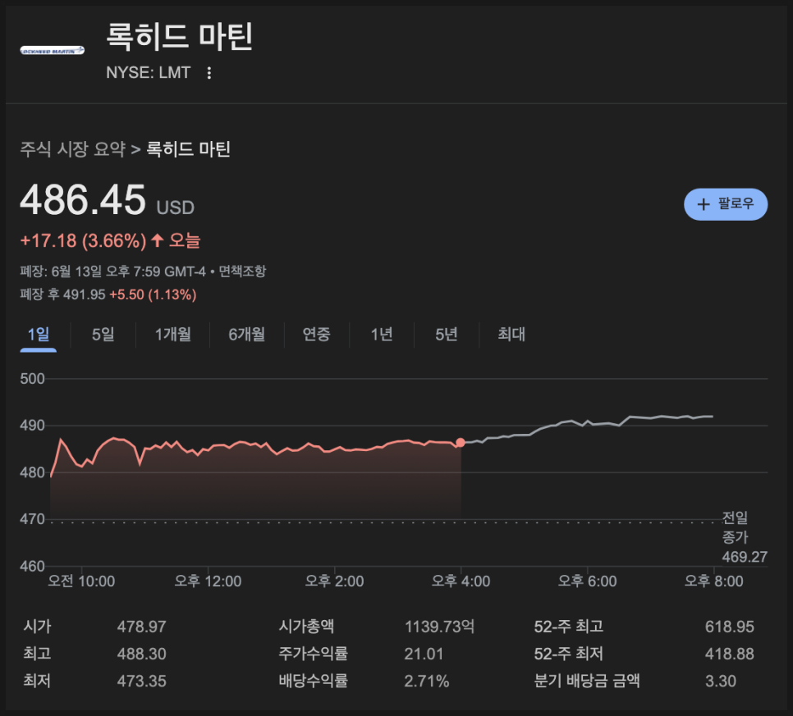Click the 500 y-axis label
This screenshot has width=793, height=716.
click(32, 379)
